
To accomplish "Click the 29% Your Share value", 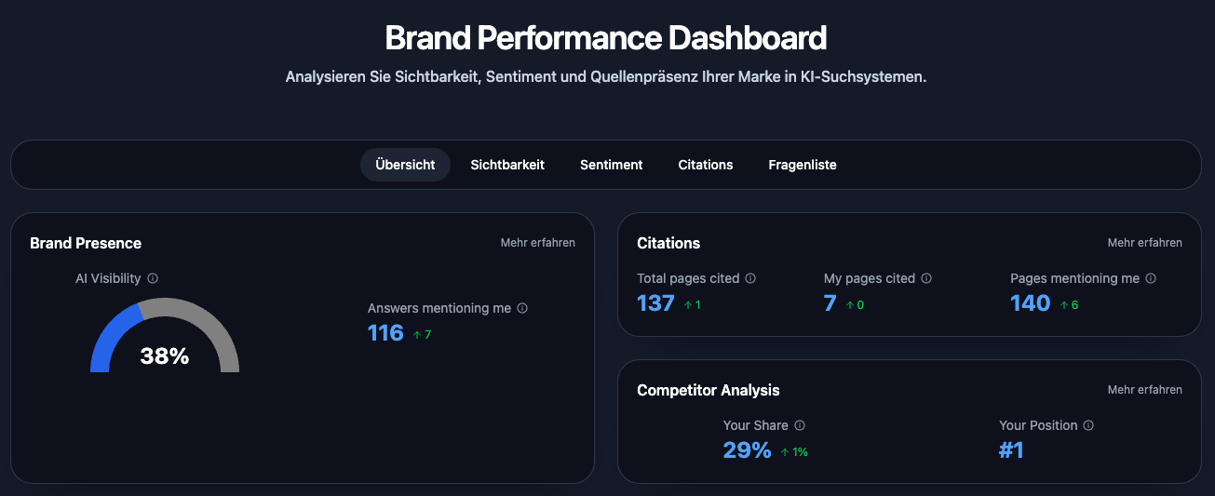I will pos(747,450).
